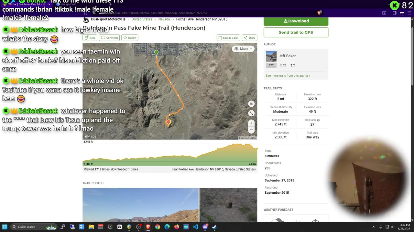
Task: Click the 2,743 ft max elevation value
Action: pos(280,124)
